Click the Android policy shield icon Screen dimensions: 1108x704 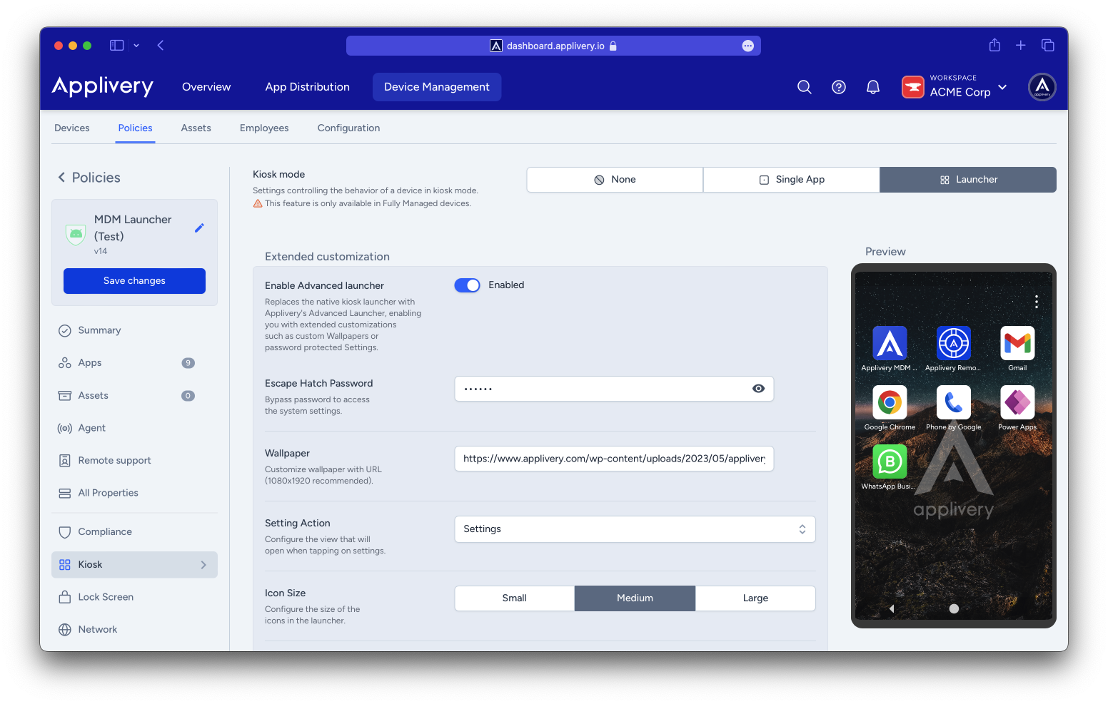coord(76,235)
